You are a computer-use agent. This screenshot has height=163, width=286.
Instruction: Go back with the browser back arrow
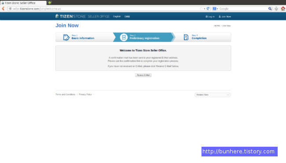(x=3, y=8)
